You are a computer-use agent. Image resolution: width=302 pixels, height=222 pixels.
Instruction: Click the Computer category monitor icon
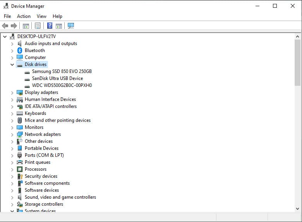[20, 57]
